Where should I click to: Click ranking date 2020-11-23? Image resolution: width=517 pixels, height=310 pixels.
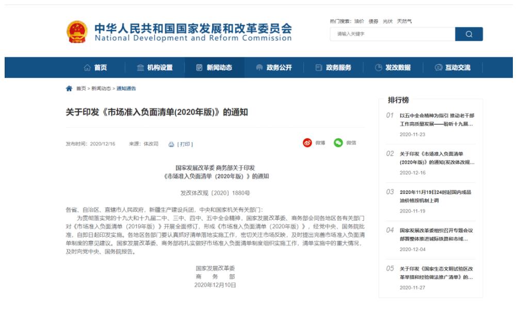tap(412, 135)
